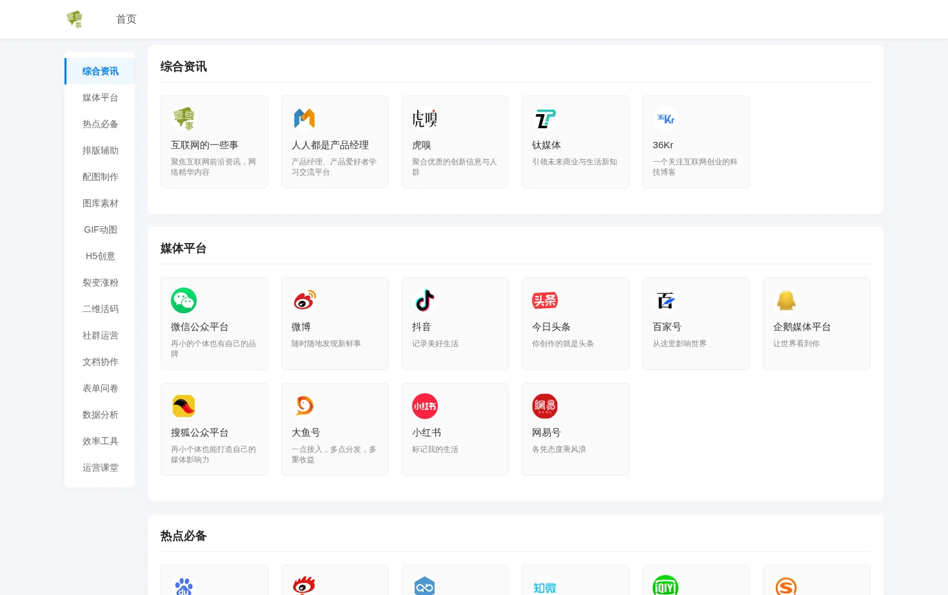Select 媒体平台 in the sidebar
Screen dimensions: 948x595
[100, 98]
